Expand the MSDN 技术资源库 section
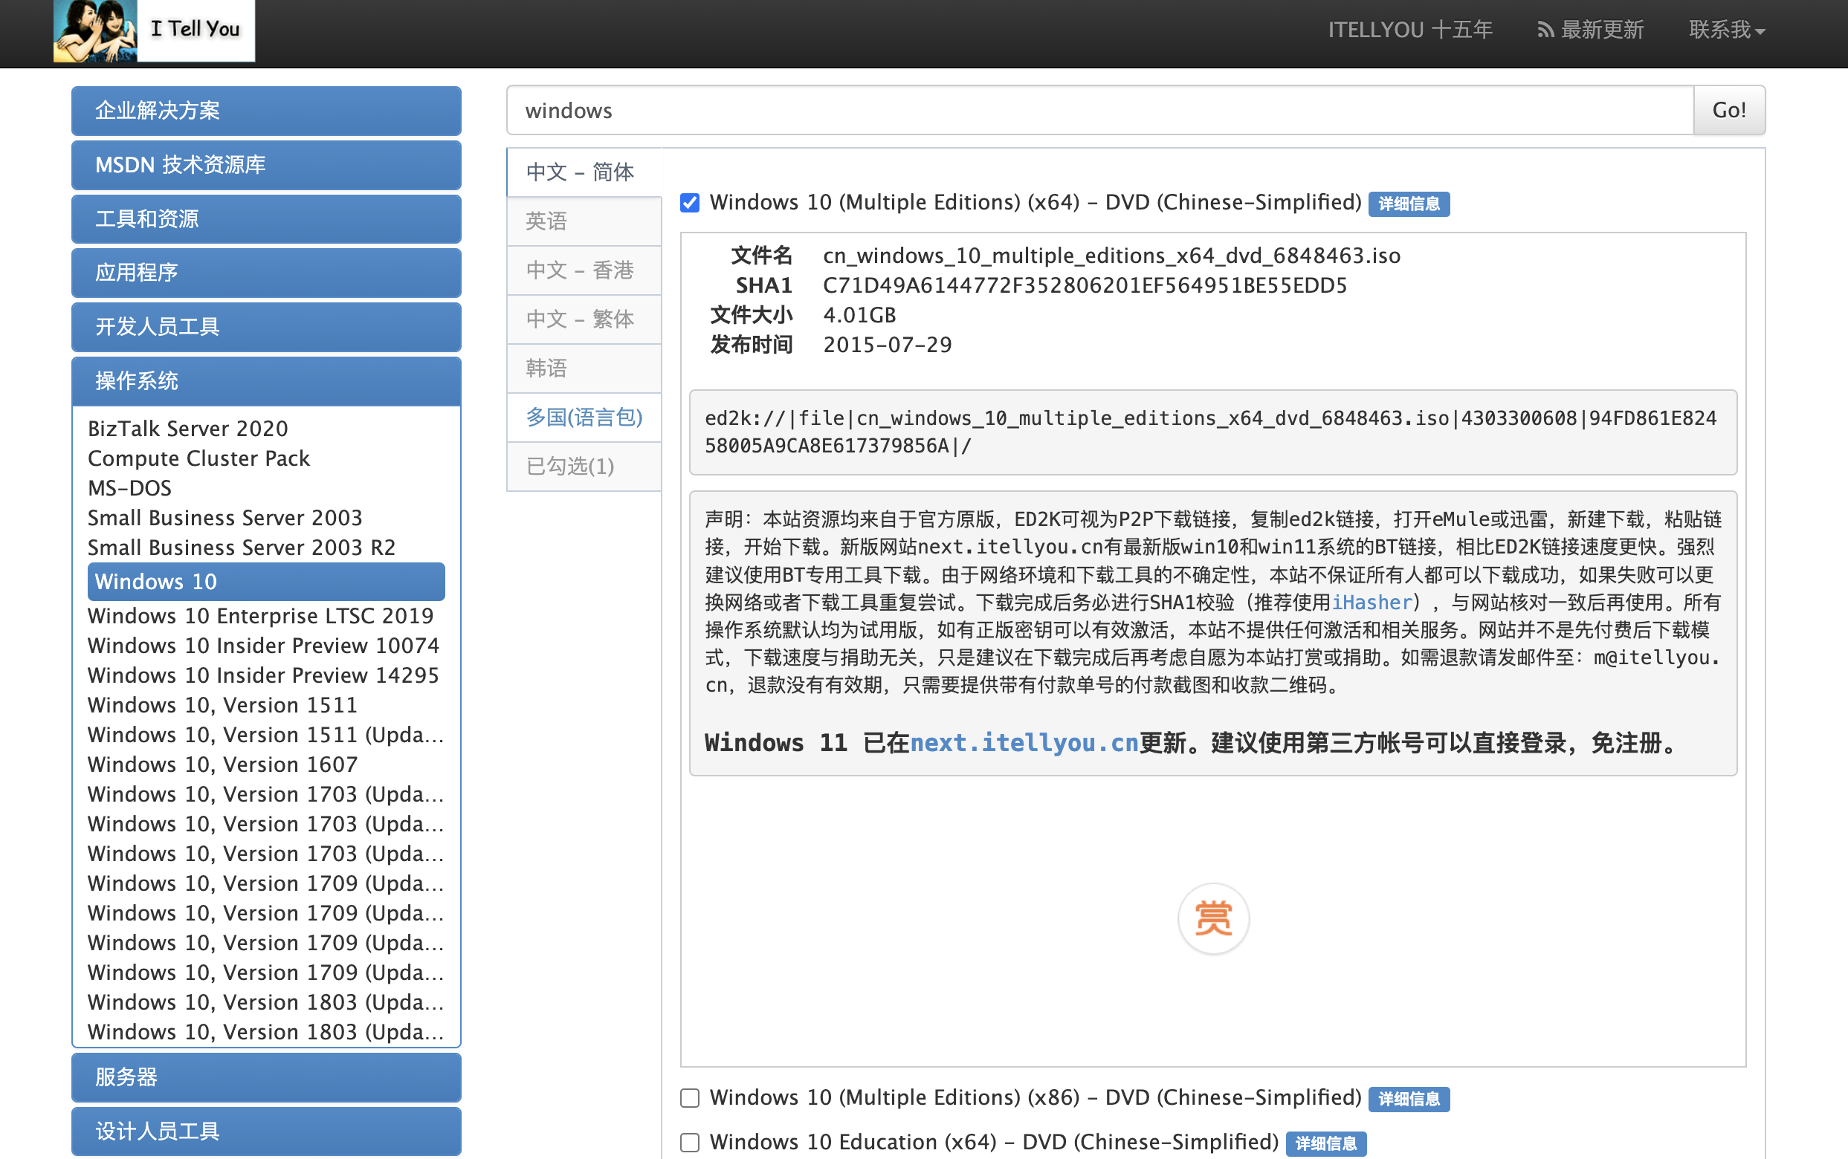This screenshot has width=1848, height=1159. point(266,165)
